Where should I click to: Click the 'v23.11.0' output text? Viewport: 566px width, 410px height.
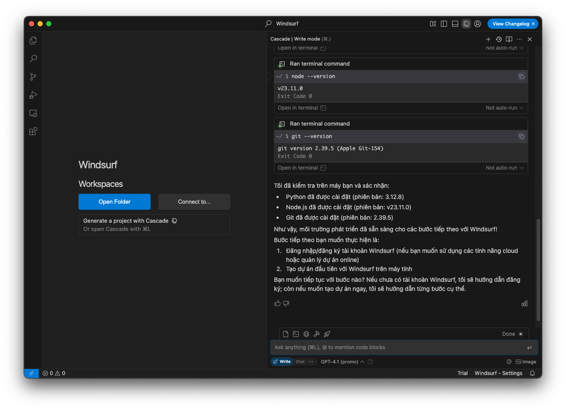tap(290, 88)
